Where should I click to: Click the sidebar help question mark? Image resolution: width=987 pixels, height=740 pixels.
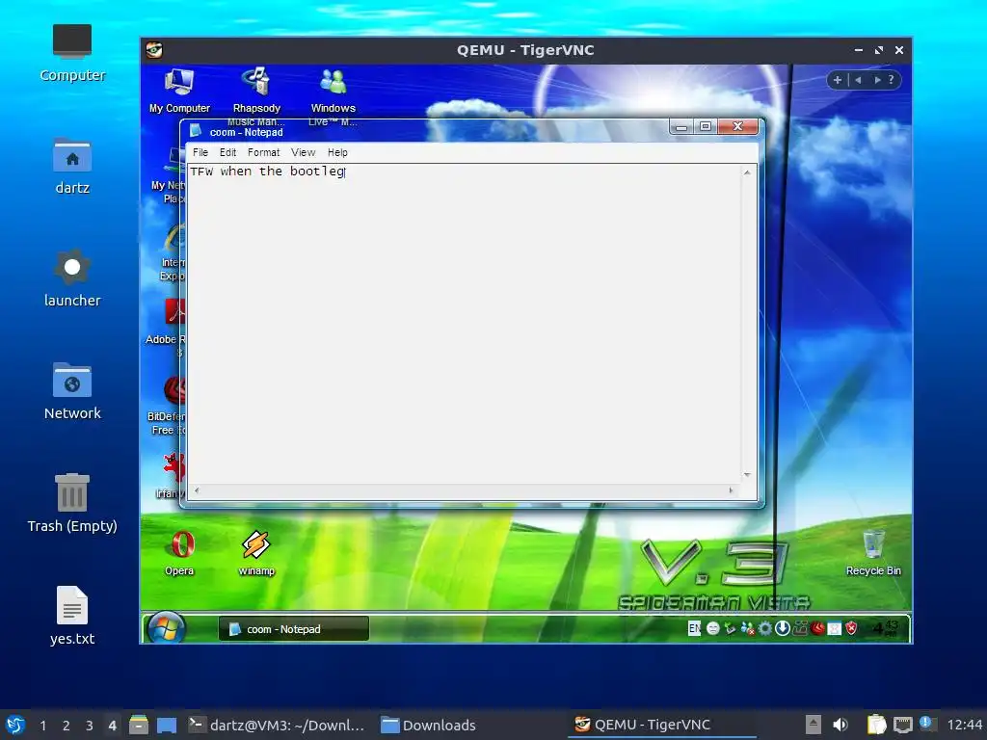[x=891, y=80]
